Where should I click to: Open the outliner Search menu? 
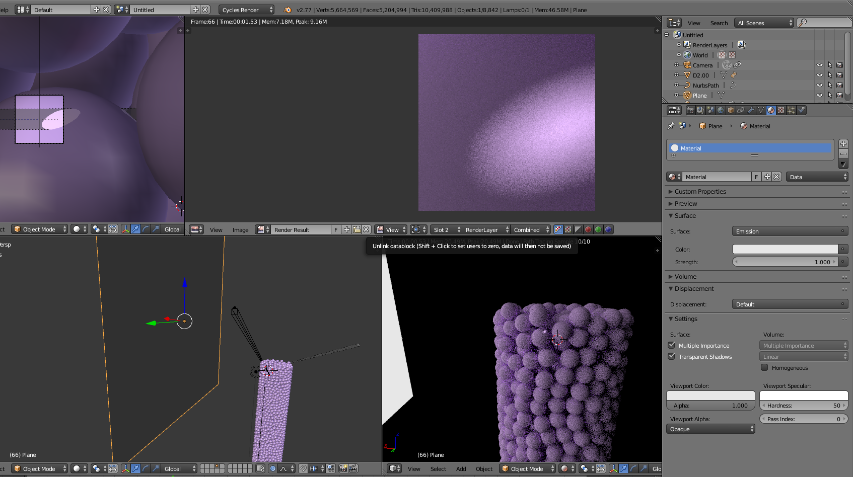pos(719,23)
